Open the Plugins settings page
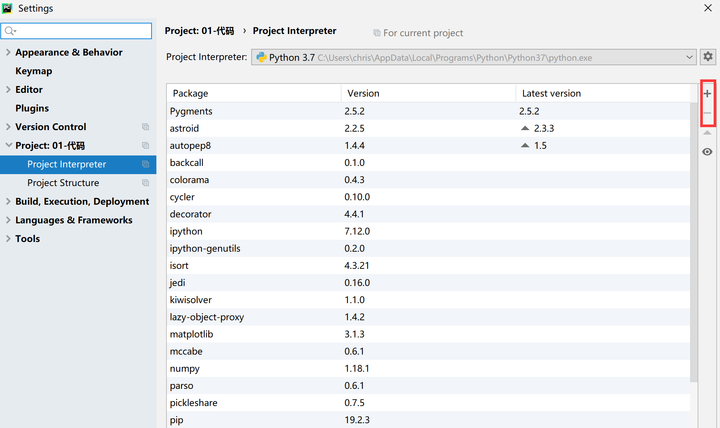The width and height of the screenshot is (720, 428). [32, 108]
